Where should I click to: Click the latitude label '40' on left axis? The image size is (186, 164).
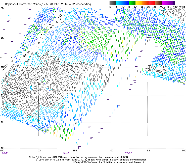2,148
